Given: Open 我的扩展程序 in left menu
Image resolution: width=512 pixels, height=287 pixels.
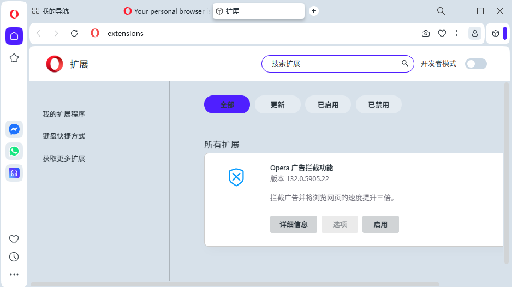Looking at the screenshot, I should pyautogui.click(x=64, y=114).
